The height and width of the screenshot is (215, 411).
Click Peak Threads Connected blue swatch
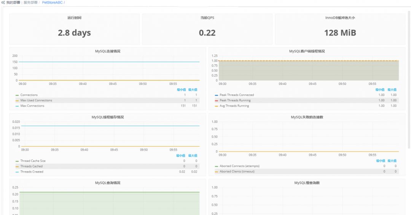(x=216, y=95)
